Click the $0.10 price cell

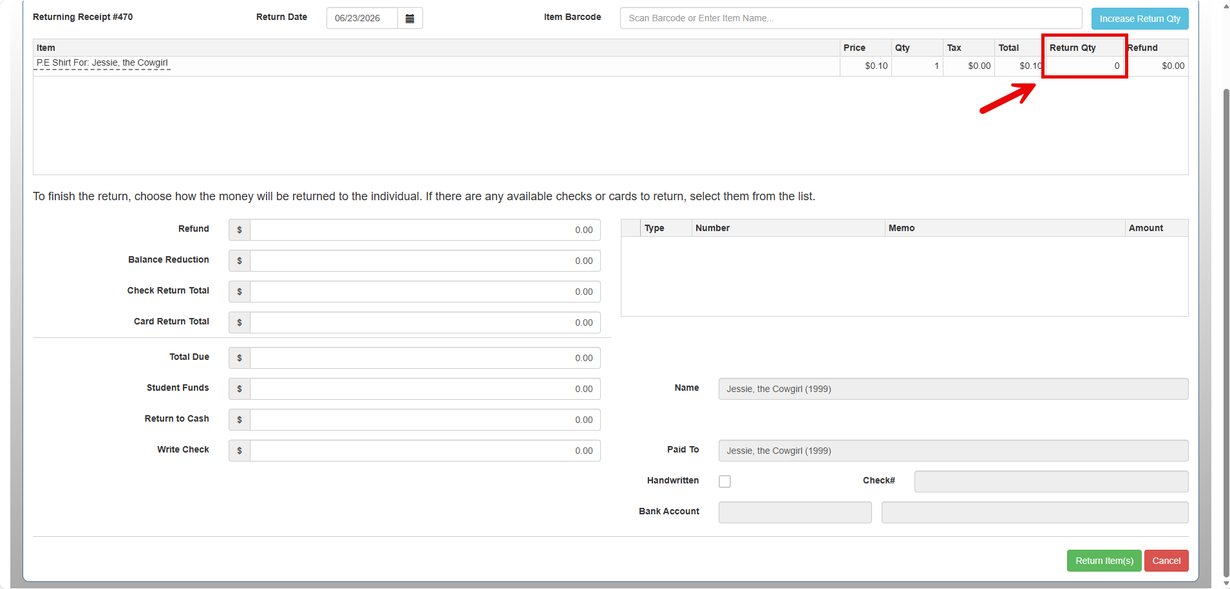click(866, 66)
